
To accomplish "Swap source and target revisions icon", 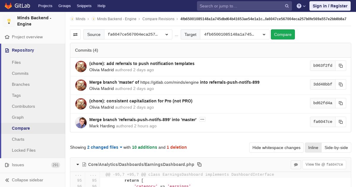I will tap(75, 34).
